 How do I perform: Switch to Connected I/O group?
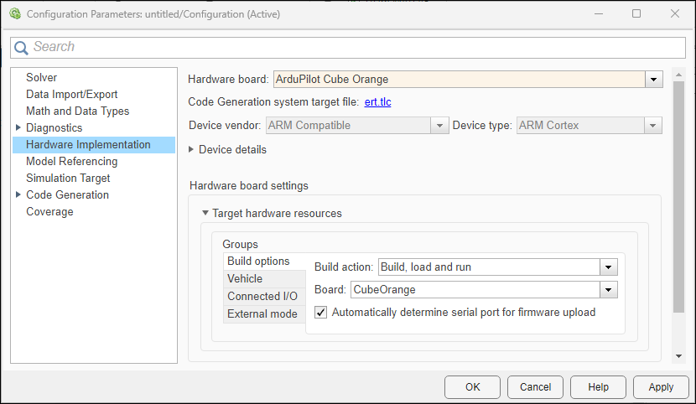pyautogui.click(x=262, y=297)
